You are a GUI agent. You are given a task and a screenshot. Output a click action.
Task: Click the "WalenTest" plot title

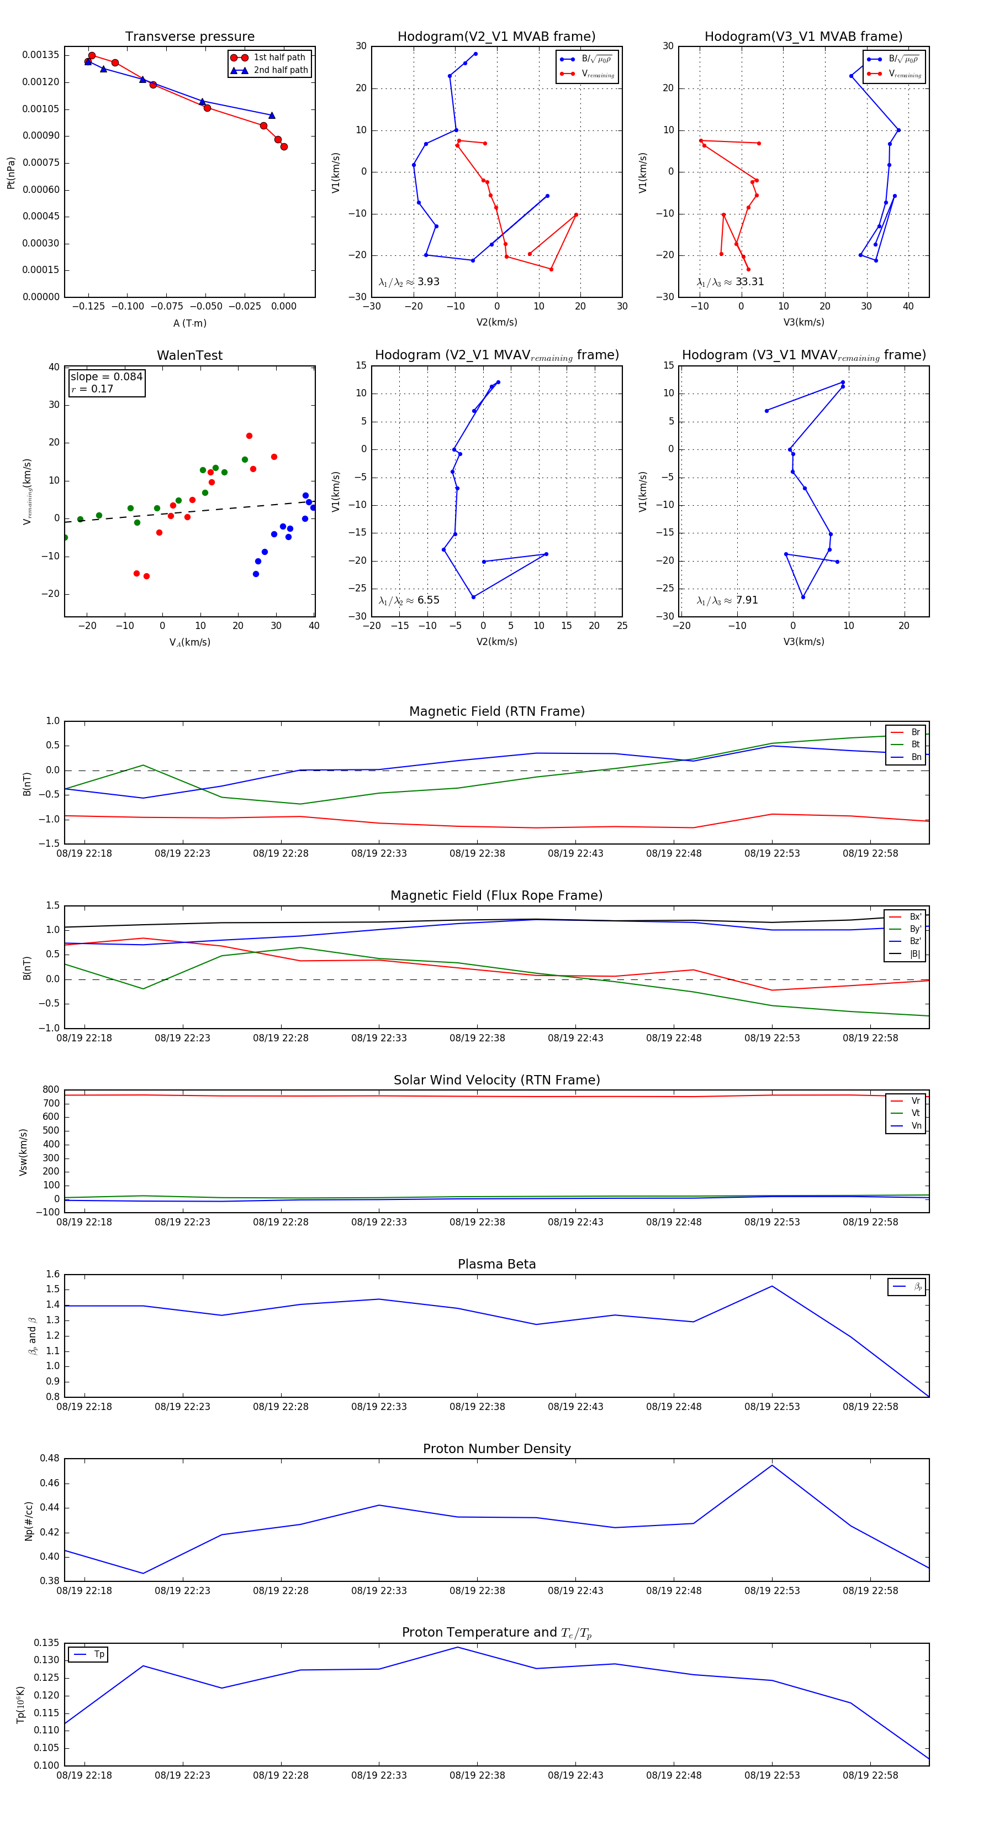click(x=189, y=355)
